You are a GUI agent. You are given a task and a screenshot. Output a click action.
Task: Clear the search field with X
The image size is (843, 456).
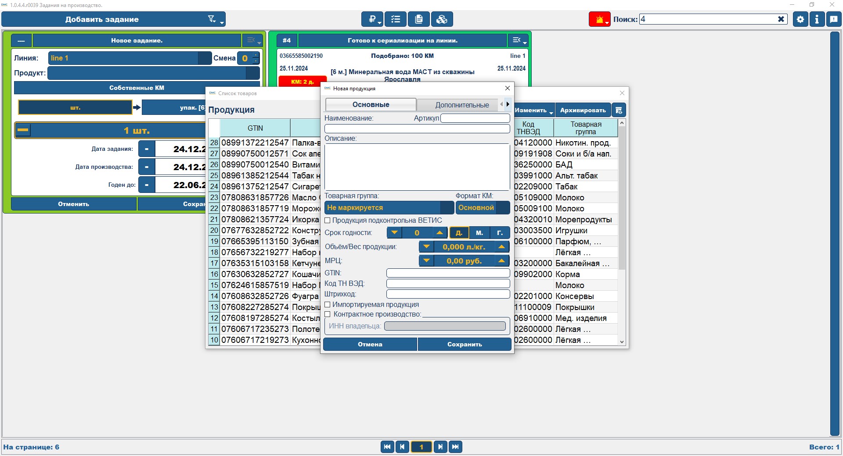coord(781,19)
